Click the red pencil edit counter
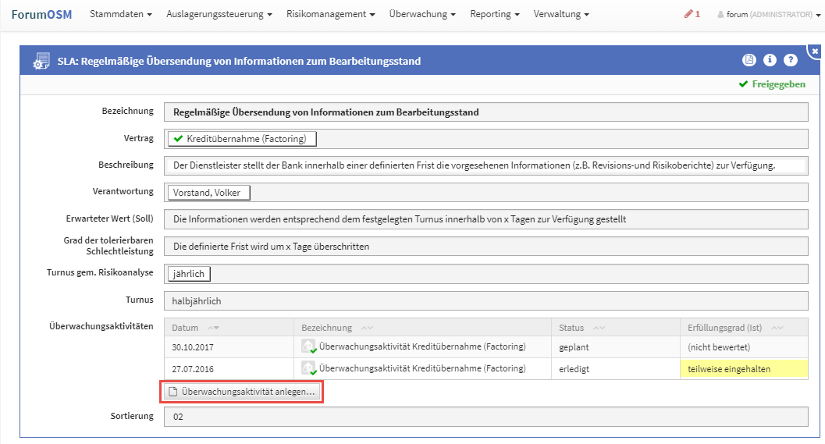Image resolution: width=825 pixels, height=444 pixels. point(692,14)
